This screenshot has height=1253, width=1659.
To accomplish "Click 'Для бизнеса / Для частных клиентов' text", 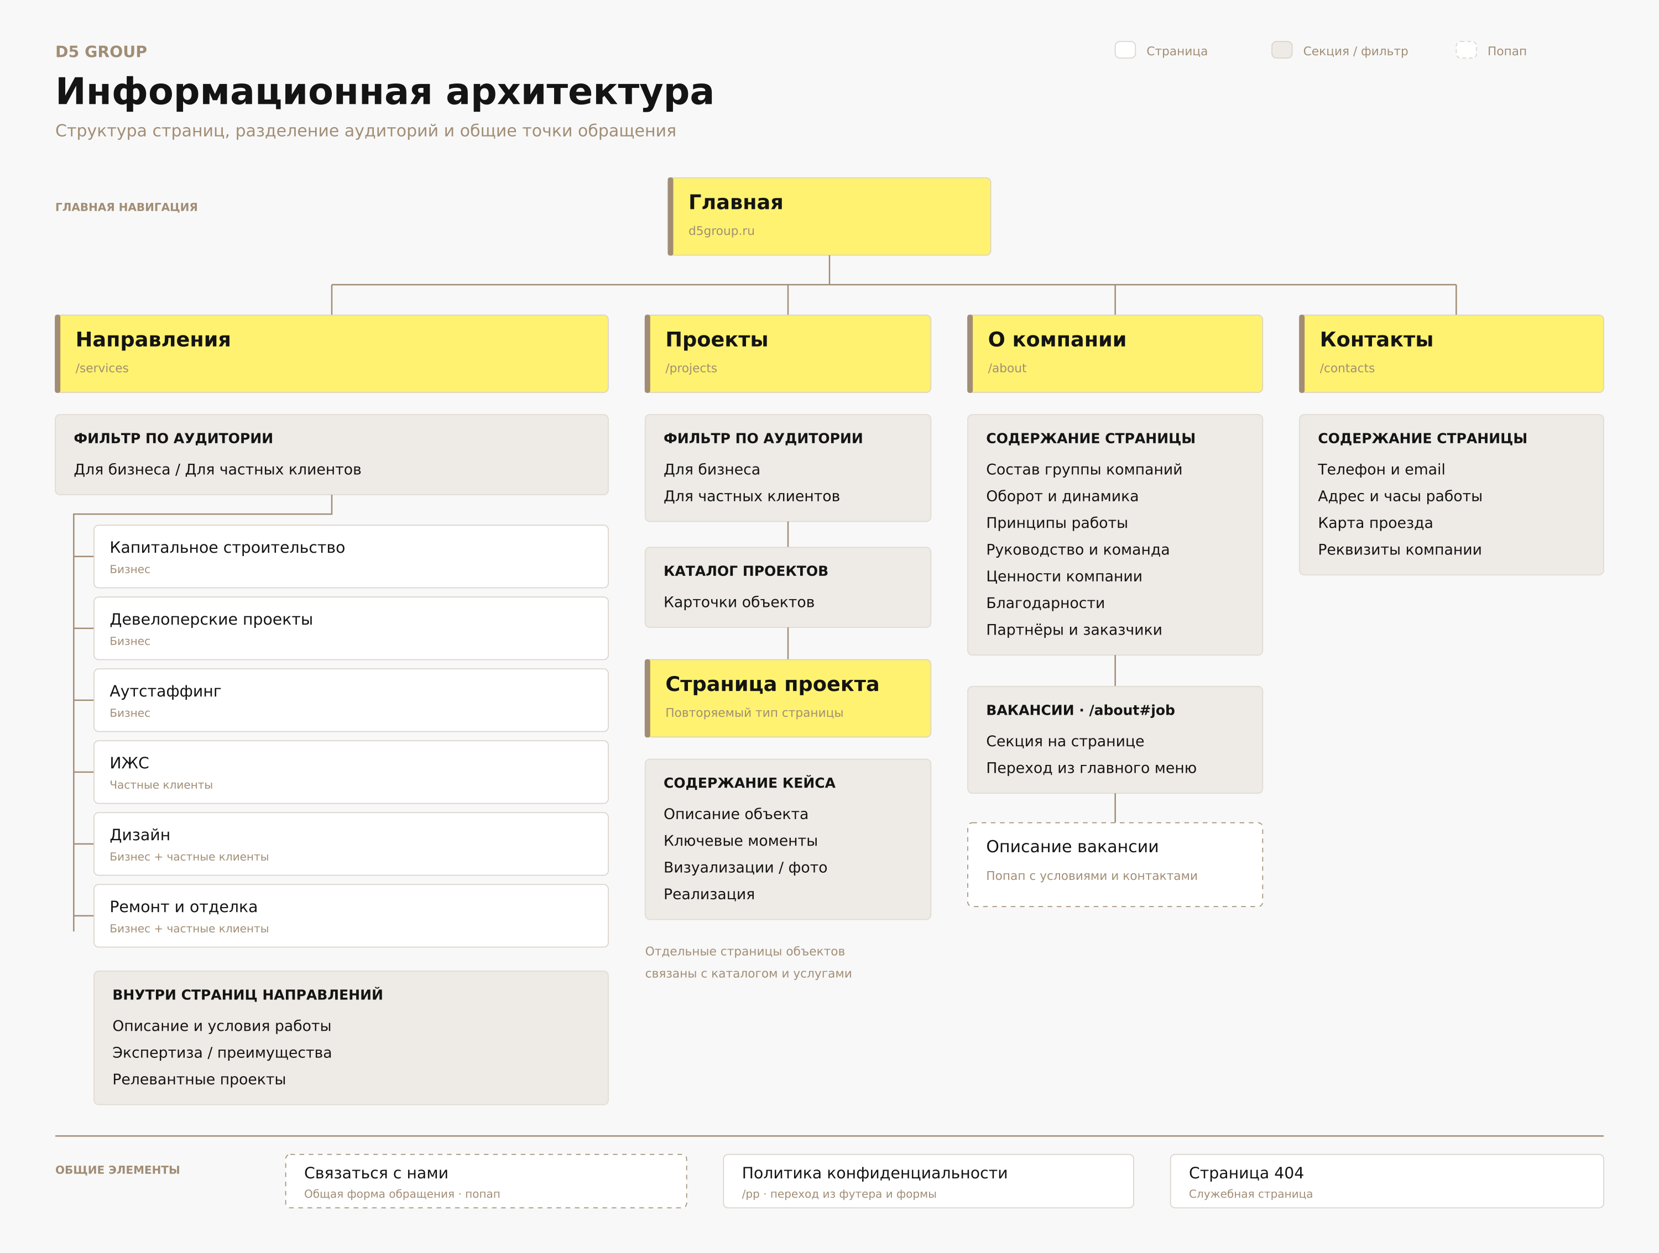I will pyautogui.click(x=217, y=470).
